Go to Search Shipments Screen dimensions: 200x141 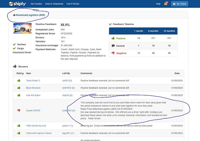[x=54, y=4]
